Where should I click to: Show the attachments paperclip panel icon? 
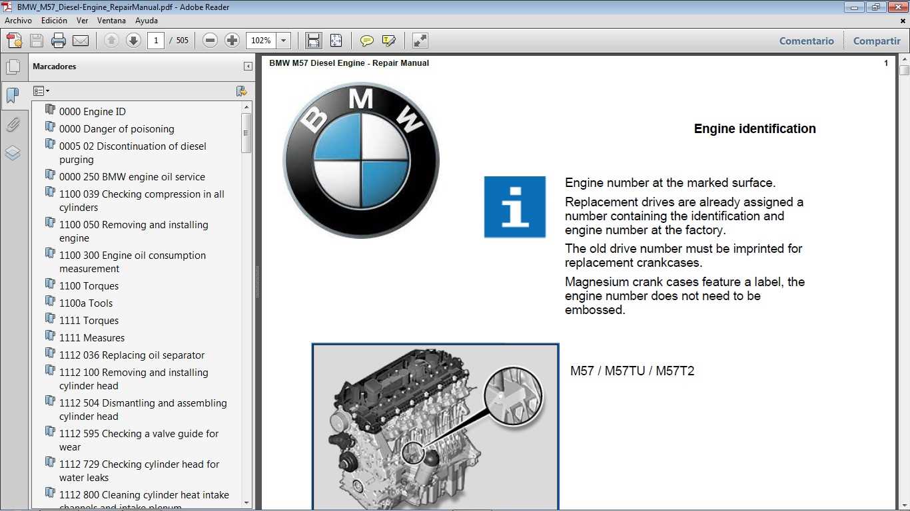click(13, 124)
